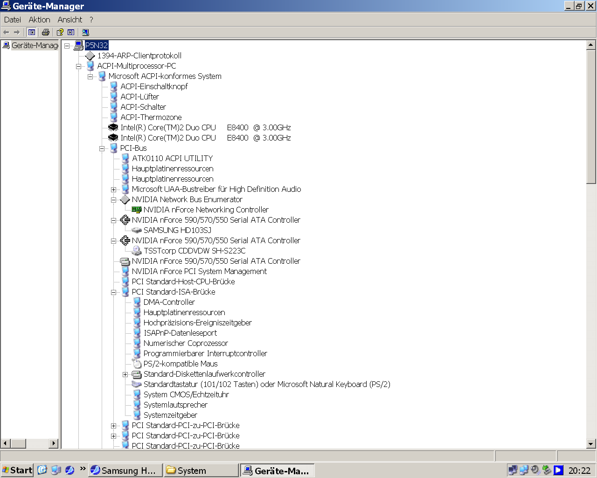597x478 pixels.
Task: Switch to the System window in taskbar
Action: (x=201, y=470)
